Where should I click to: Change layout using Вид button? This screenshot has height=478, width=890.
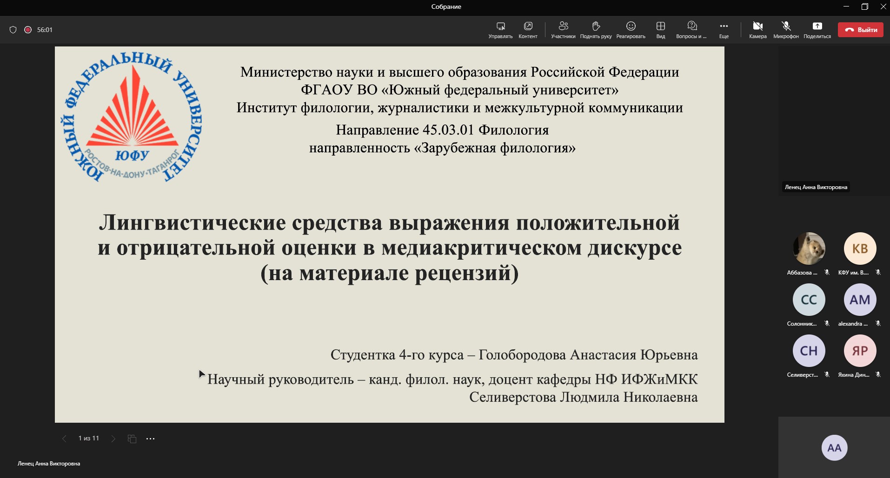tap(660, 29)
